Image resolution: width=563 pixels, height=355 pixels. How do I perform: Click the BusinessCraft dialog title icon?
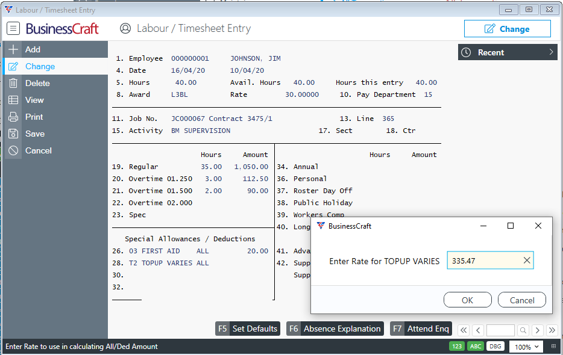321,226
